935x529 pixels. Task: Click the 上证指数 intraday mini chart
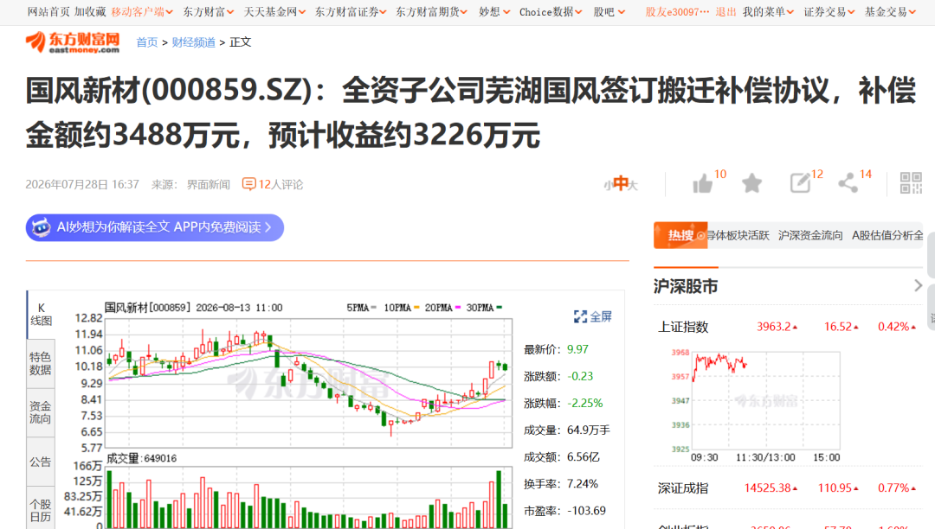tap(765, 400)
